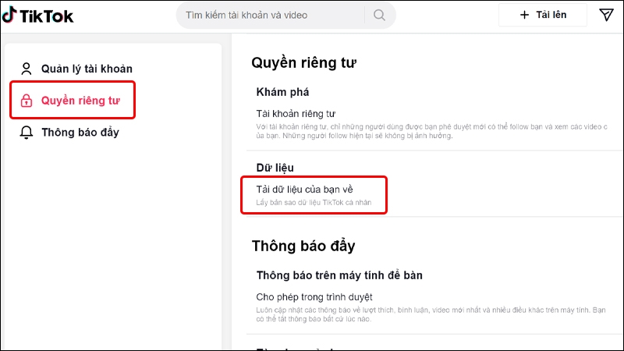Click Lấy bản sao dữ liệu TikTok description
This screenshot has height=351, width=624.
[314, 203]
